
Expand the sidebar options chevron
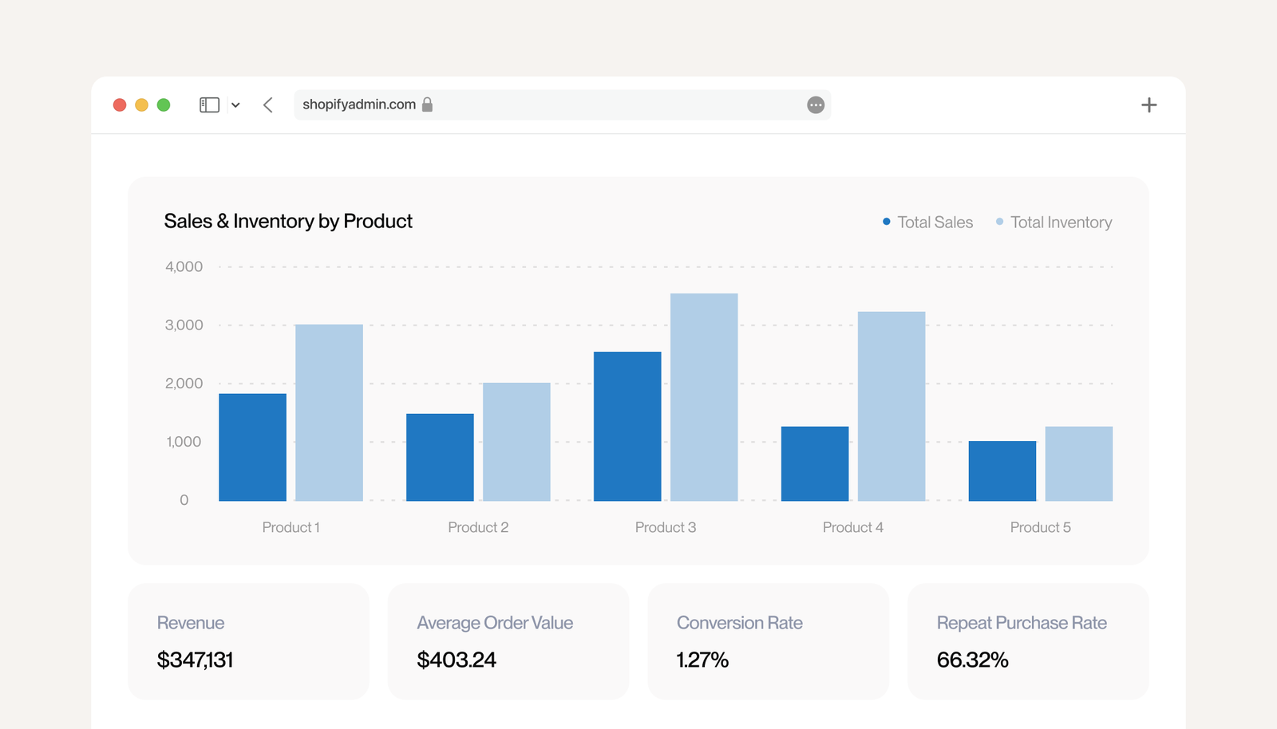coord(235,105)
